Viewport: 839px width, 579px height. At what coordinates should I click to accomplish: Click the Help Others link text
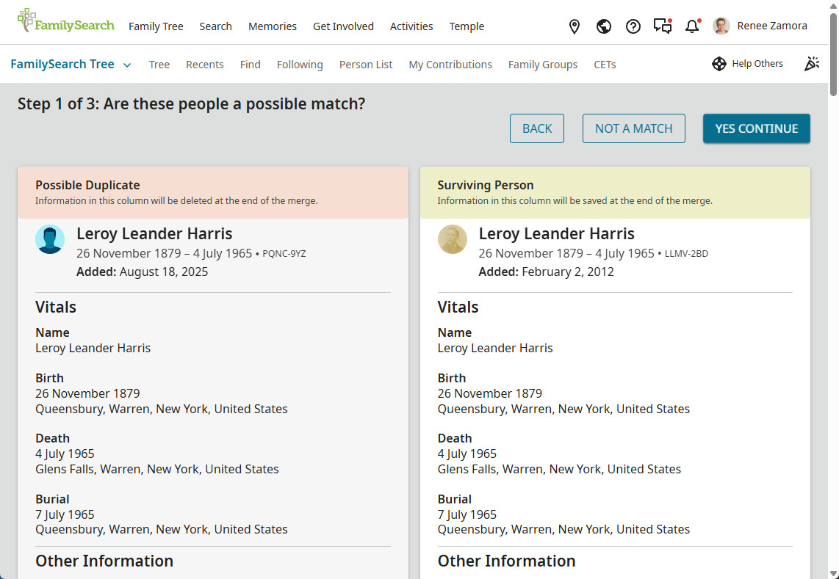757,64
